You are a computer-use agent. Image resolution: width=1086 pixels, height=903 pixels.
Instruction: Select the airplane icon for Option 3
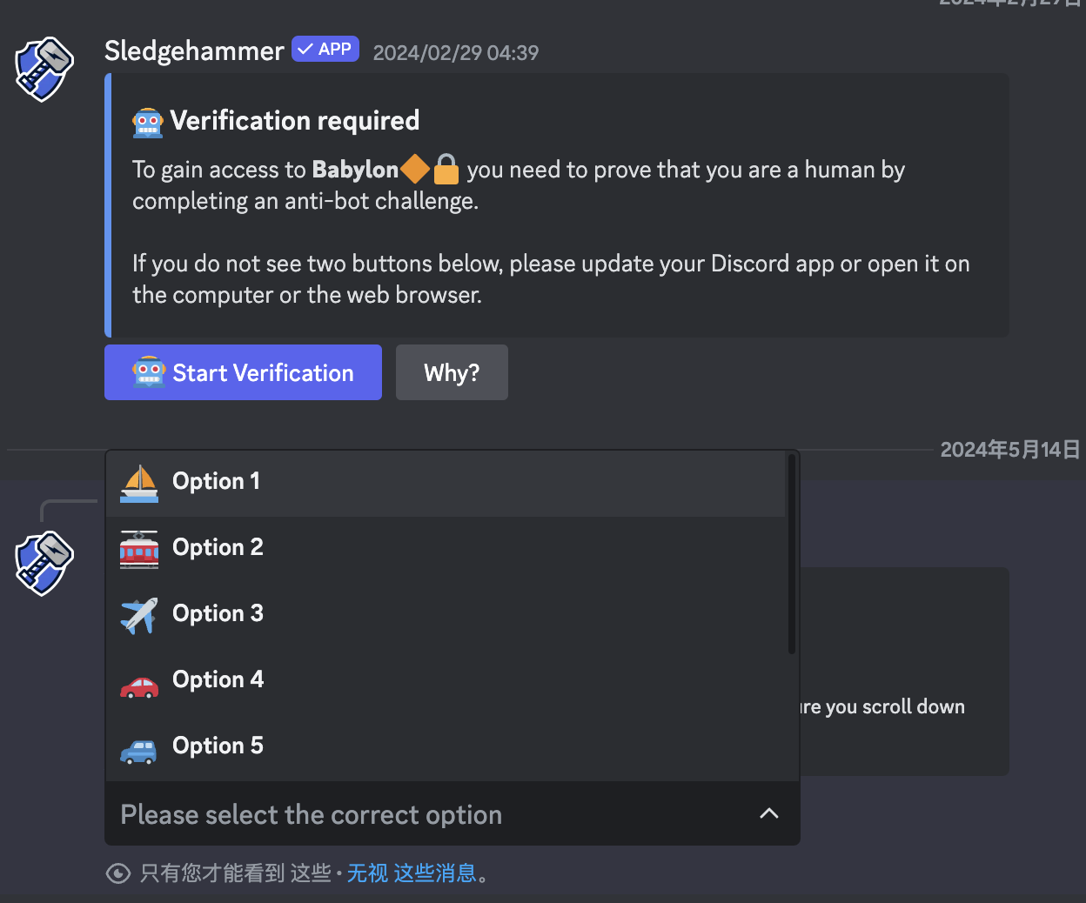[x=138, y=612]
